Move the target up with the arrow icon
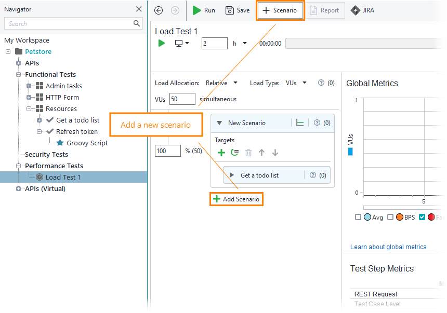 point(262,152)
